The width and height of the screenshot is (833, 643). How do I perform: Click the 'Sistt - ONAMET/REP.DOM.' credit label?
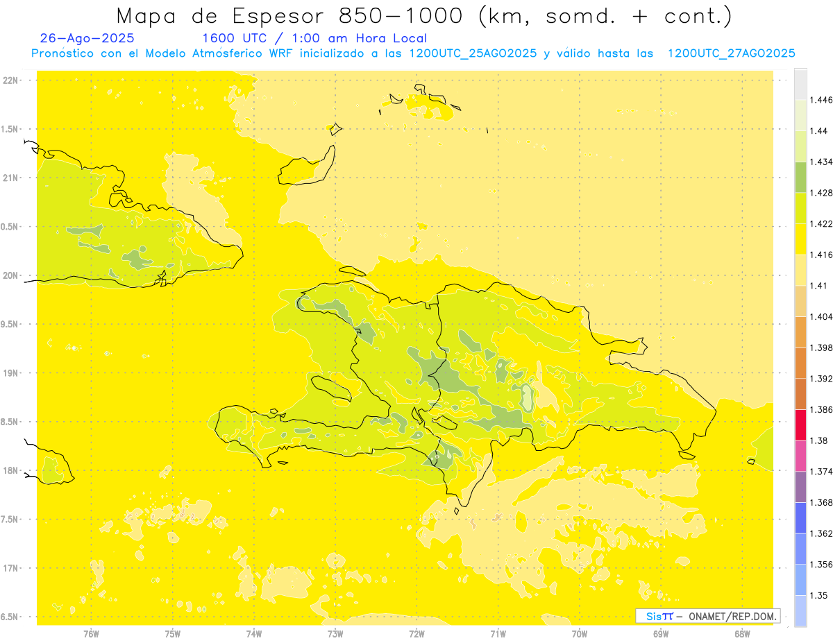[708, 616]
